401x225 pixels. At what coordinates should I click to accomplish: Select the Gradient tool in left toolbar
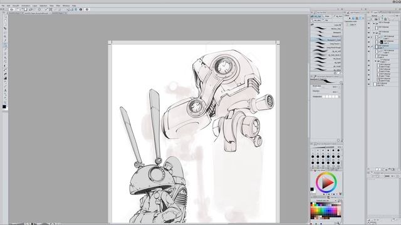coord(5,78)
